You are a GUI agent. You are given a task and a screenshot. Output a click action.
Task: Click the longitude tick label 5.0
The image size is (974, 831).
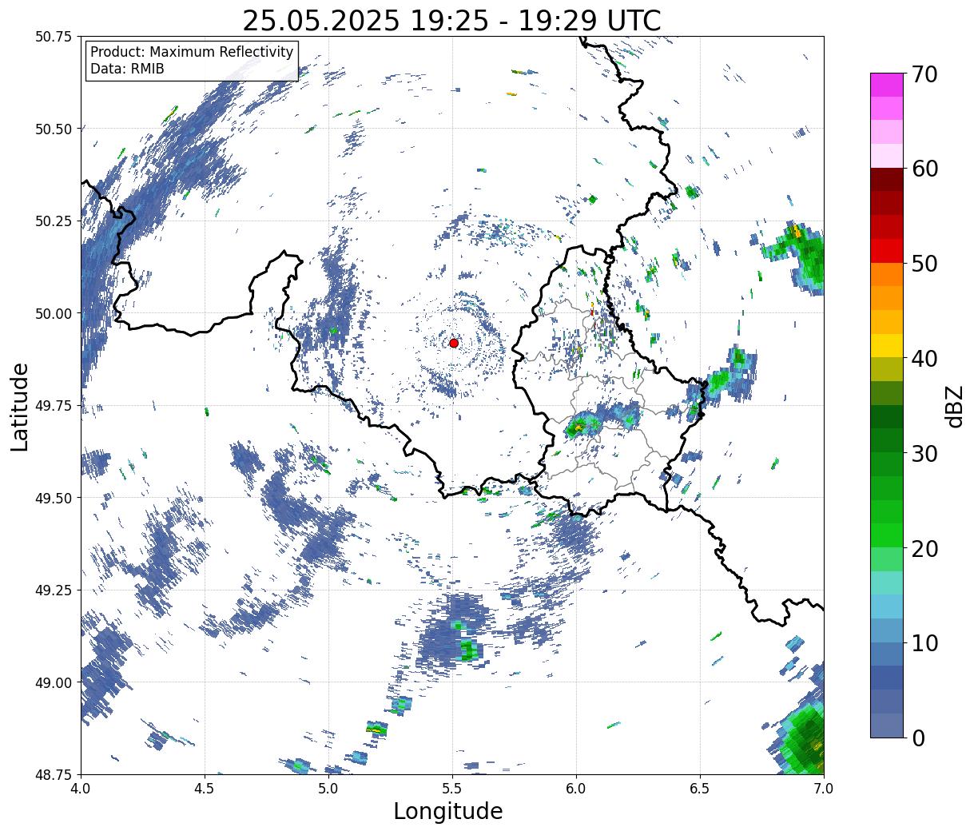tap(328, 789)
